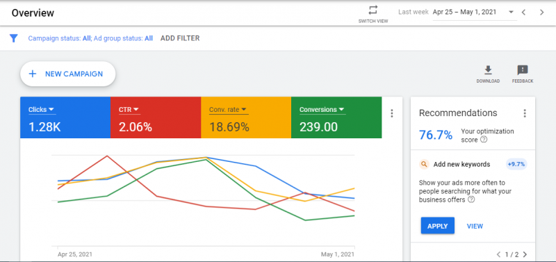Go to next recommendation page arrow

[525, 254]
